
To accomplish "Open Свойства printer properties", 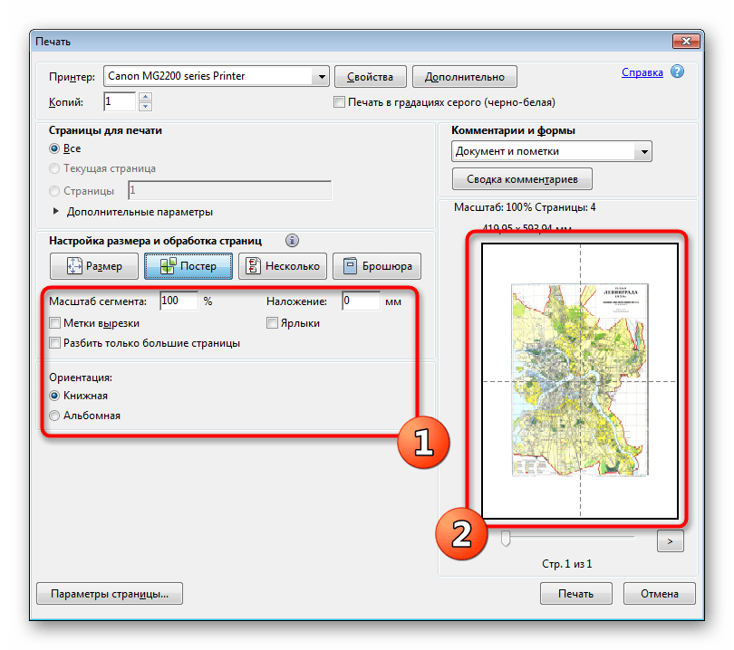I will [x=370, y=77].
